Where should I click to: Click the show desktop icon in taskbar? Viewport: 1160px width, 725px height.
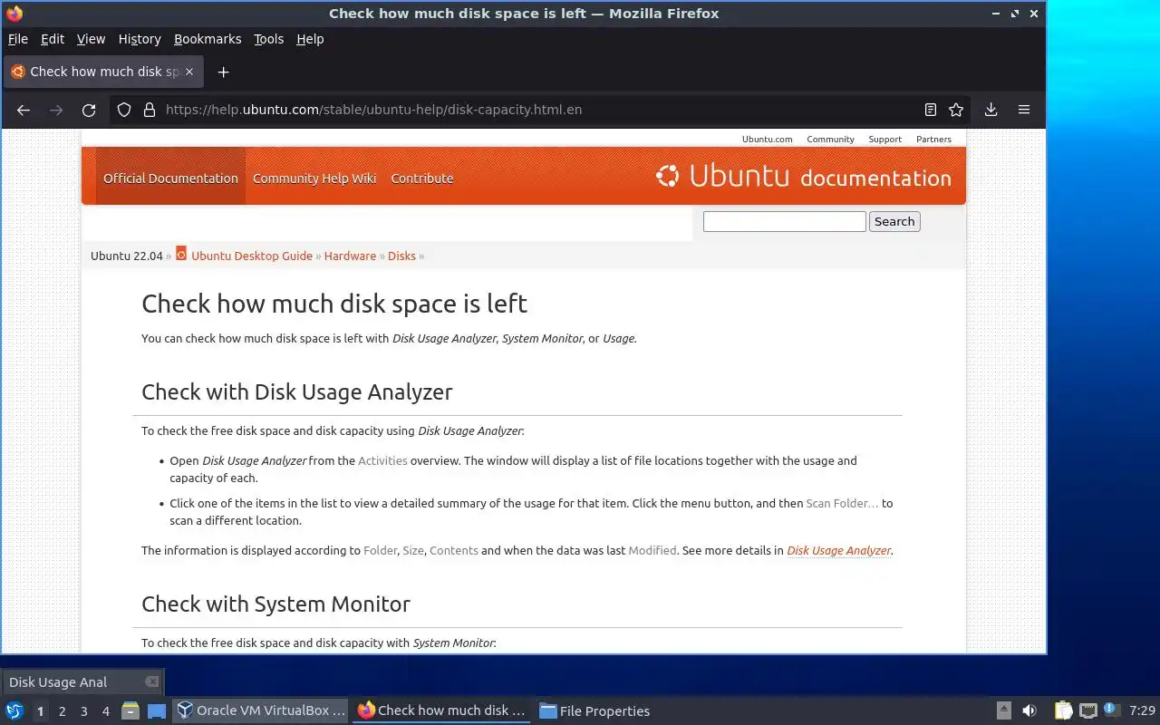157,710
